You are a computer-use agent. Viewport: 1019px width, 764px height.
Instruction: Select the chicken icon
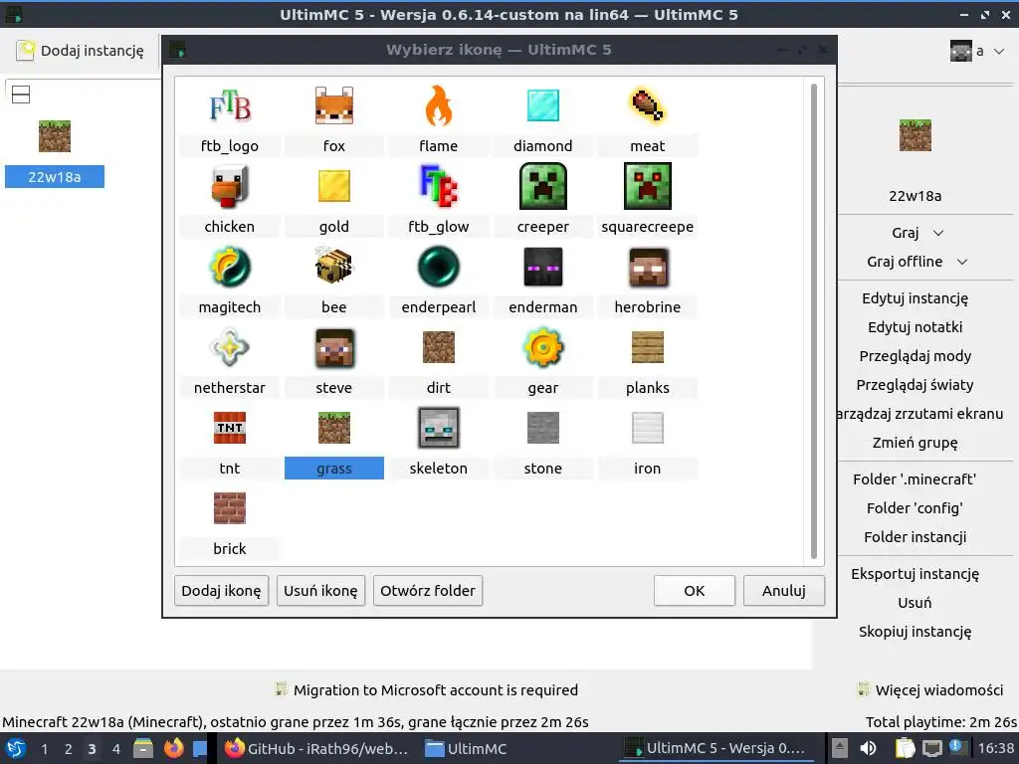[230, 186]
